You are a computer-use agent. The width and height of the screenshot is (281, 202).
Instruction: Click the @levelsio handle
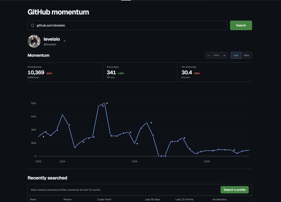(50, 44)
